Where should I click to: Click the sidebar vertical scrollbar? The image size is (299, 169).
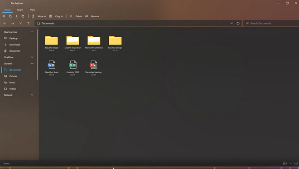pyautogui.click(x=38, y=55)
